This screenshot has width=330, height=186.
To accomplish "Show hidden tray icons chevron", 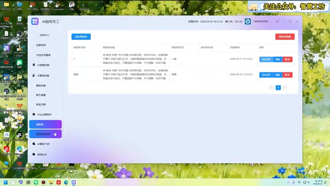I will (288, 182).
